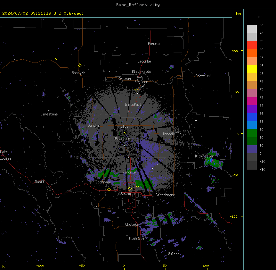The height and width of the screenshot is (270, 276).
Task: Click the Strathmore label
Action: coord(165,195)
